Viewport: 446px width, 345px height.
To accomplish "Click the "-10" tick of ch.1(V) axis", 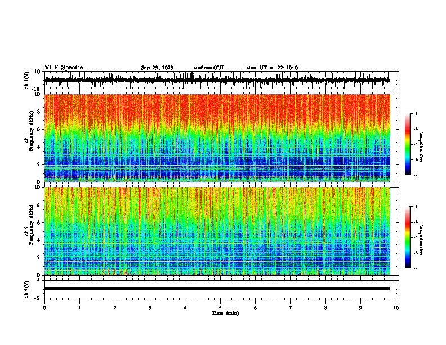I will click(x=37, y=89).
